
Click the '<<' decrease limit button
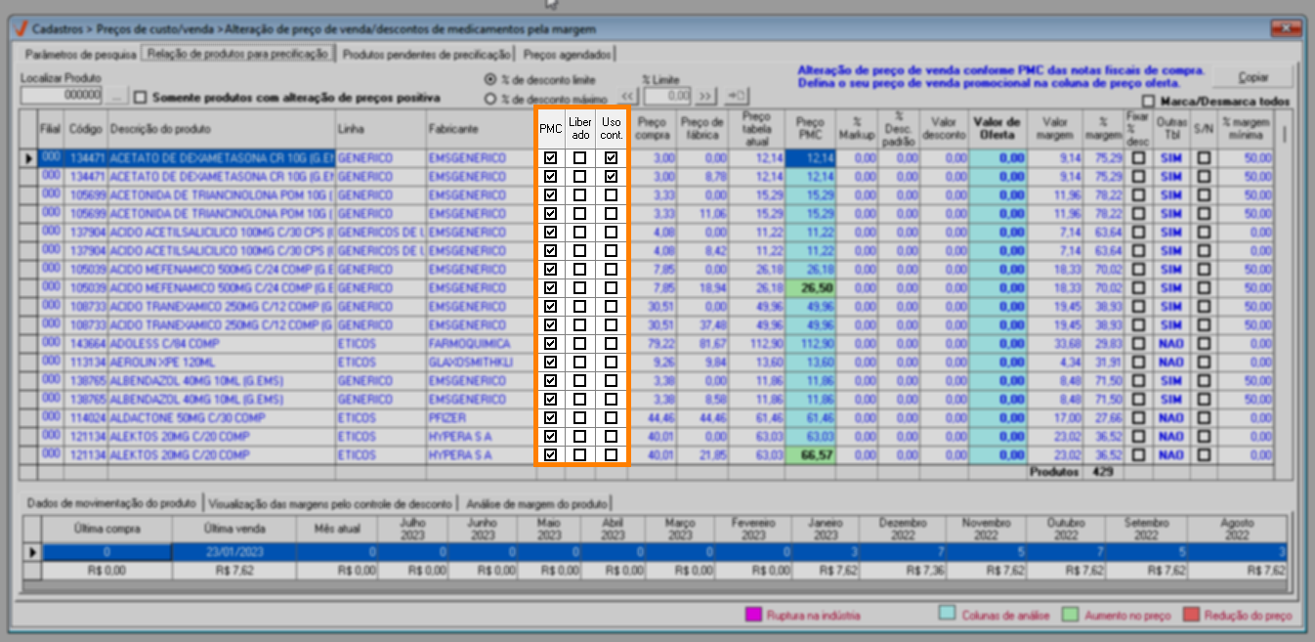pyautogui.click(x=628, y=96)
